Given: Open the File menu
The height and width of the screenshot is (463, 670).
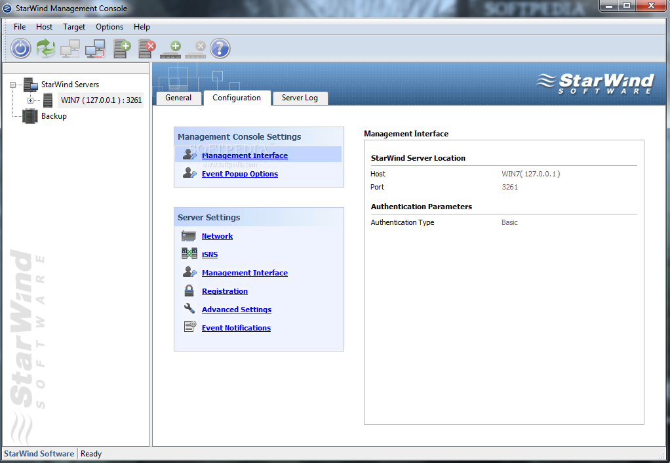Looking at the screenshot, I should pos(20,27).
